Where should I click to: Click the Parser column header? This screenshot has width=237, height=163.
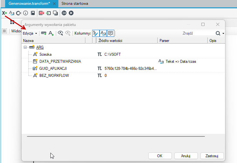point(183,41)
